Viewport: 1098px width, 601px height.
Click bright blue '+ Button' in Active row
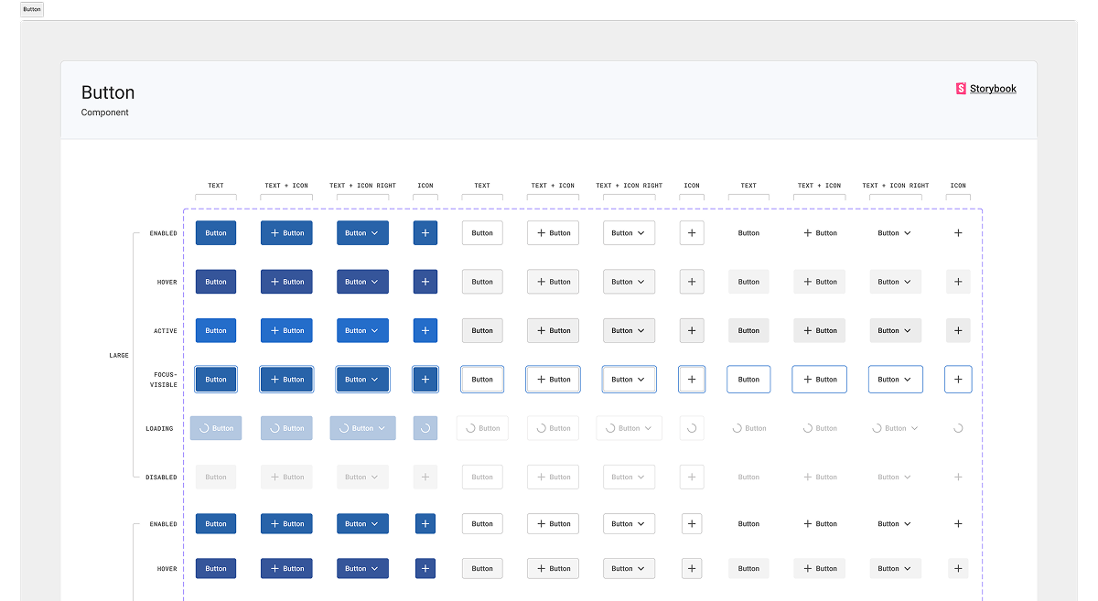pos(286,330)
